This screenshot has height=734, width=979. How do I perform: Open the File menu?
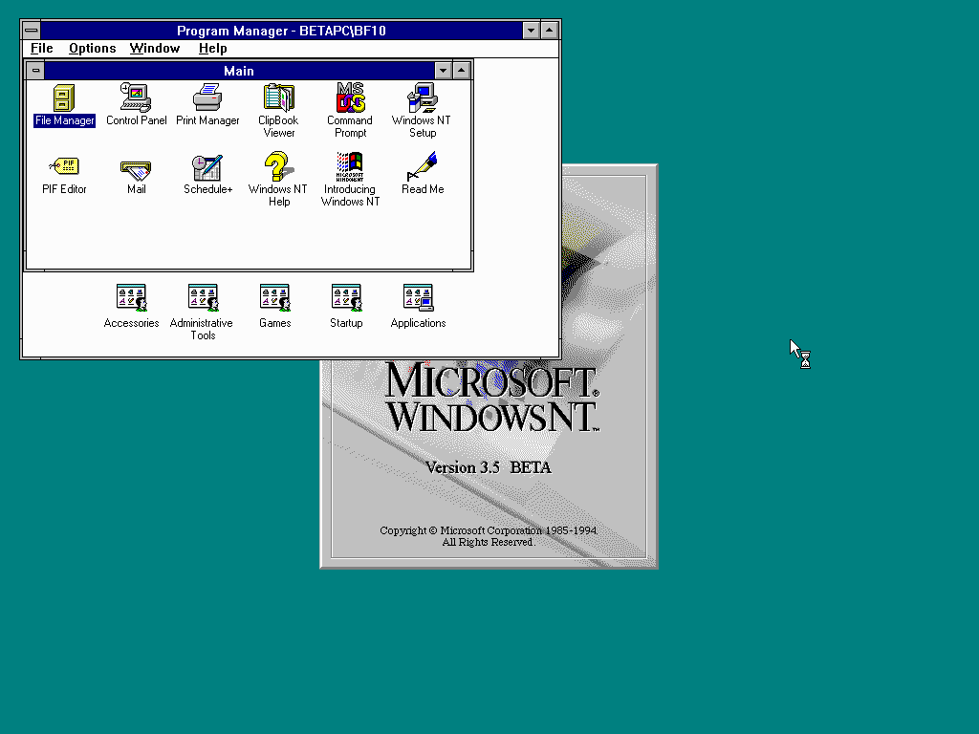point(41,49)
